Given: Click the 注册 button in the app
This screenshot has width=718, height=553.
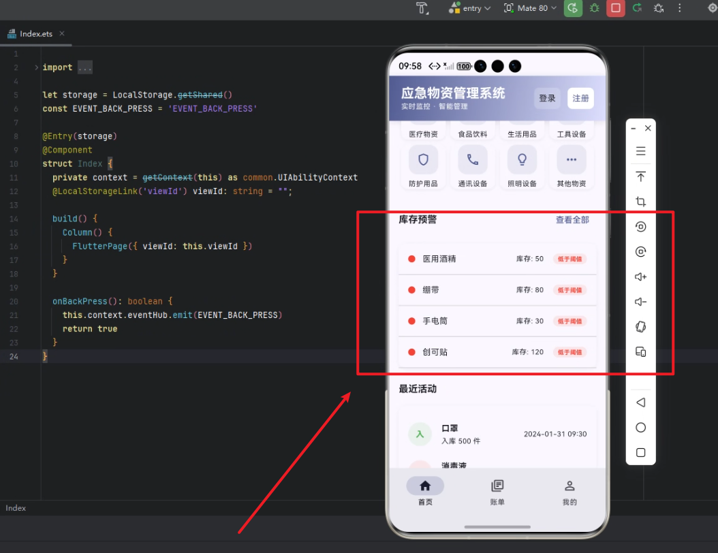Looking at the screenshot, I should 580,98.
